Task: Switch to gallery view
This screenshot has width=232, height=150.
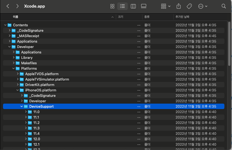Action: pyautogui.click(x=144, y=6)
